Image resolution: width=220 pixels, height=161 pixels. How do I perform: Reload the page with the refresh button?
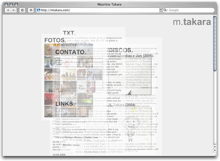[x=22, y=10]
